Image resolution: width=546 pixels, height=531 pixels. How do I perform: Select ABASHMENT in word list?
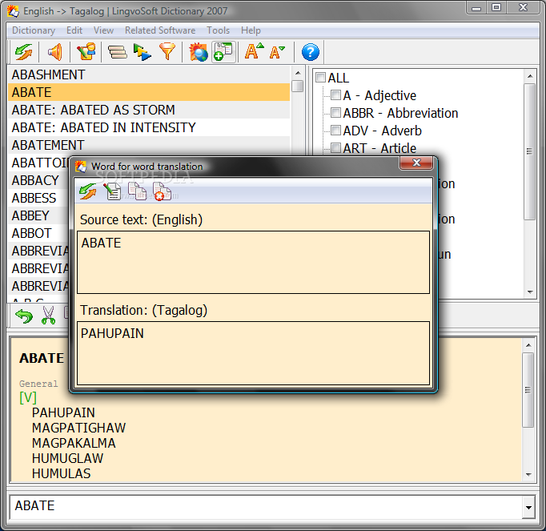(149, 74)
